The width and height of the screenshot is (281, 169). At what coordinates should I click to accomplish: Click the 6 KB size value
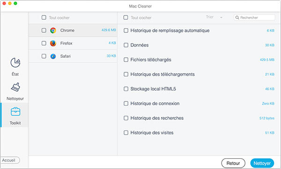pyautogui.click(x=271, y=31)
